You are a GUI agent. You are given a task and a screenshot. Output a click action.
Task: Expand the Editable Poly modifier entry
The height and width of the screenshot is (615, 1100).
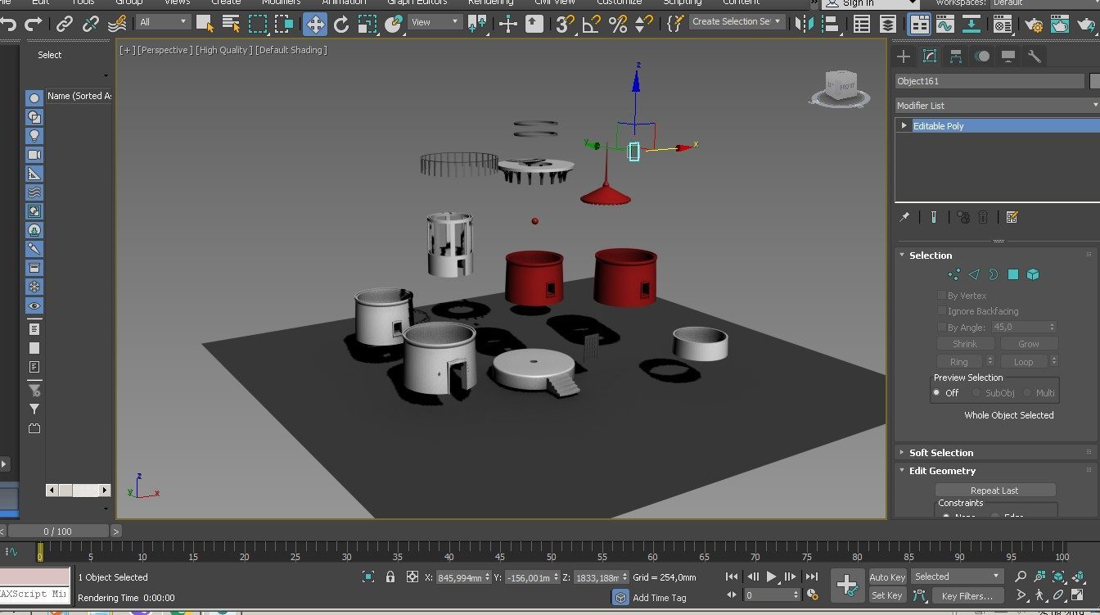[x=904, y=126]
